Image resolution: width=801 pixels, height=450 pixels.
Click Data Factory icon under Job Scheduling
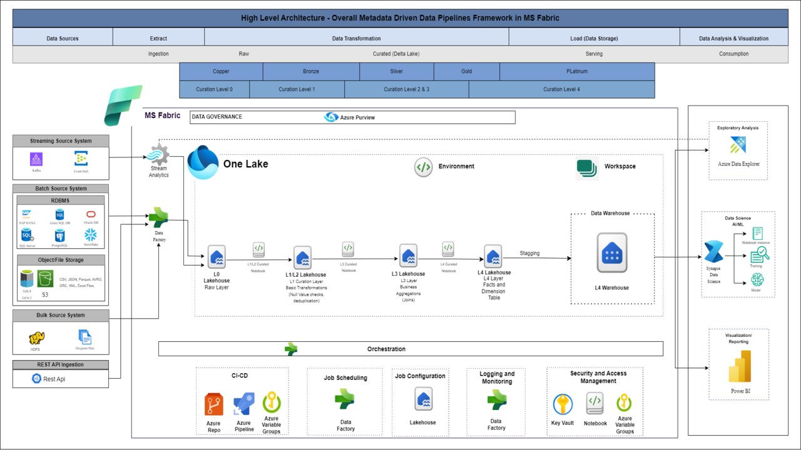click(345, 398)
